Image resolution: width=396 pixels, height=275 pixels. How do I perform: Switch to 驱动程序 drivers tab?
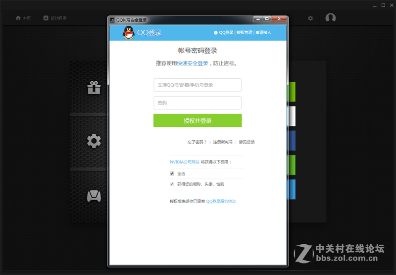click(55, 18)
